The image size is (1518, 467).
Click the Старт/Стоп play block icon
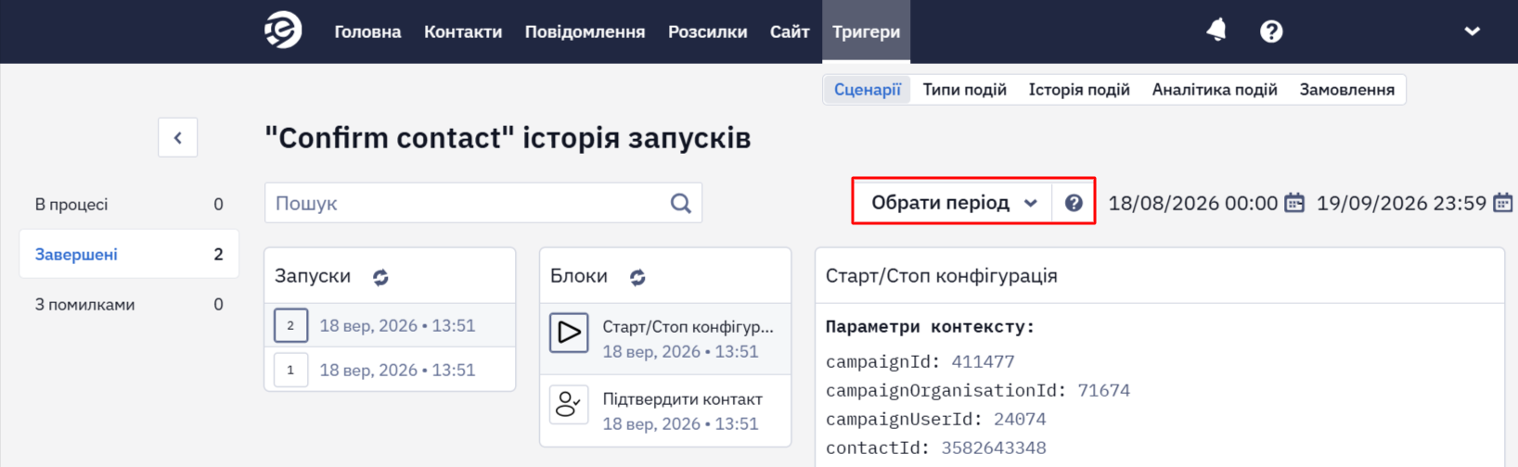(x=569, y=333)
